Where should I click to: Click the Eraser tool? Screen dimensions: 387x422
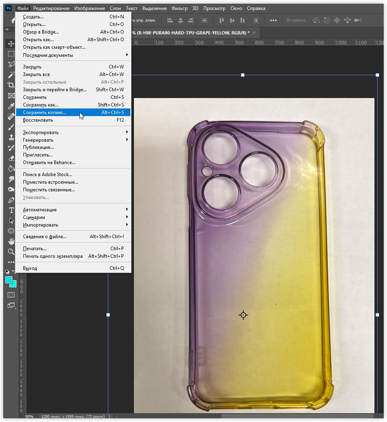11,158
